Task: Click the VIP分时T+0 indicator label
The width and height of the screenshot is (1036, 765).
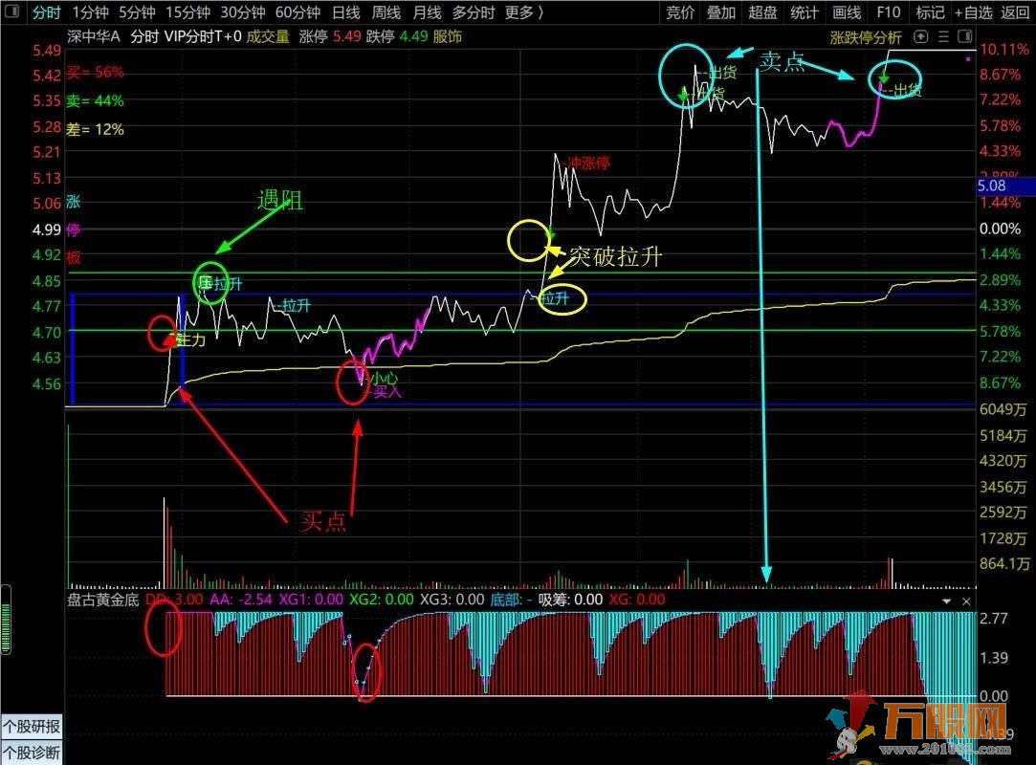Action: pos(203,36)
